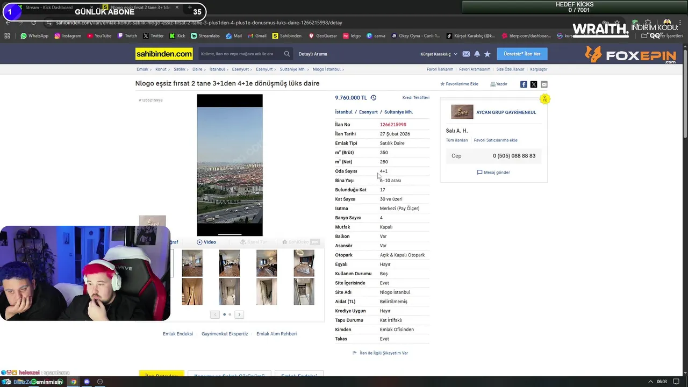Expand the Nlogo İstanbul breadcrumb
Screen dimensions: 688x387
328,69
